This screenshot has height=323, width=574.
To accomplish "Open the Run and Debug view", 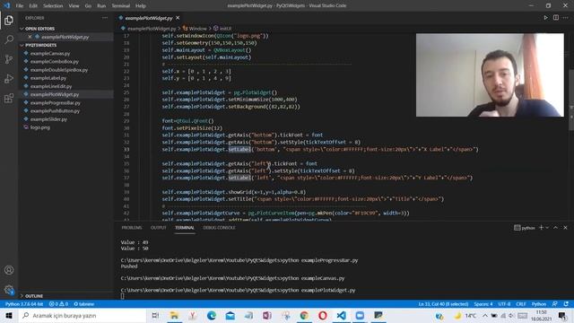I will click(x=9, y=78).
